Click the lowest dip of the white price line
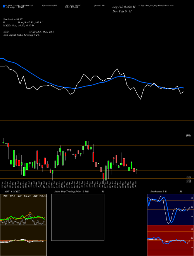 click(x=140, y=99)
